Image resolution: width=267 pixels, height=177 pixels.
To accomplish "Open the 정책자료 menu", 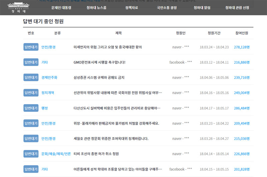I will [131, 8].
